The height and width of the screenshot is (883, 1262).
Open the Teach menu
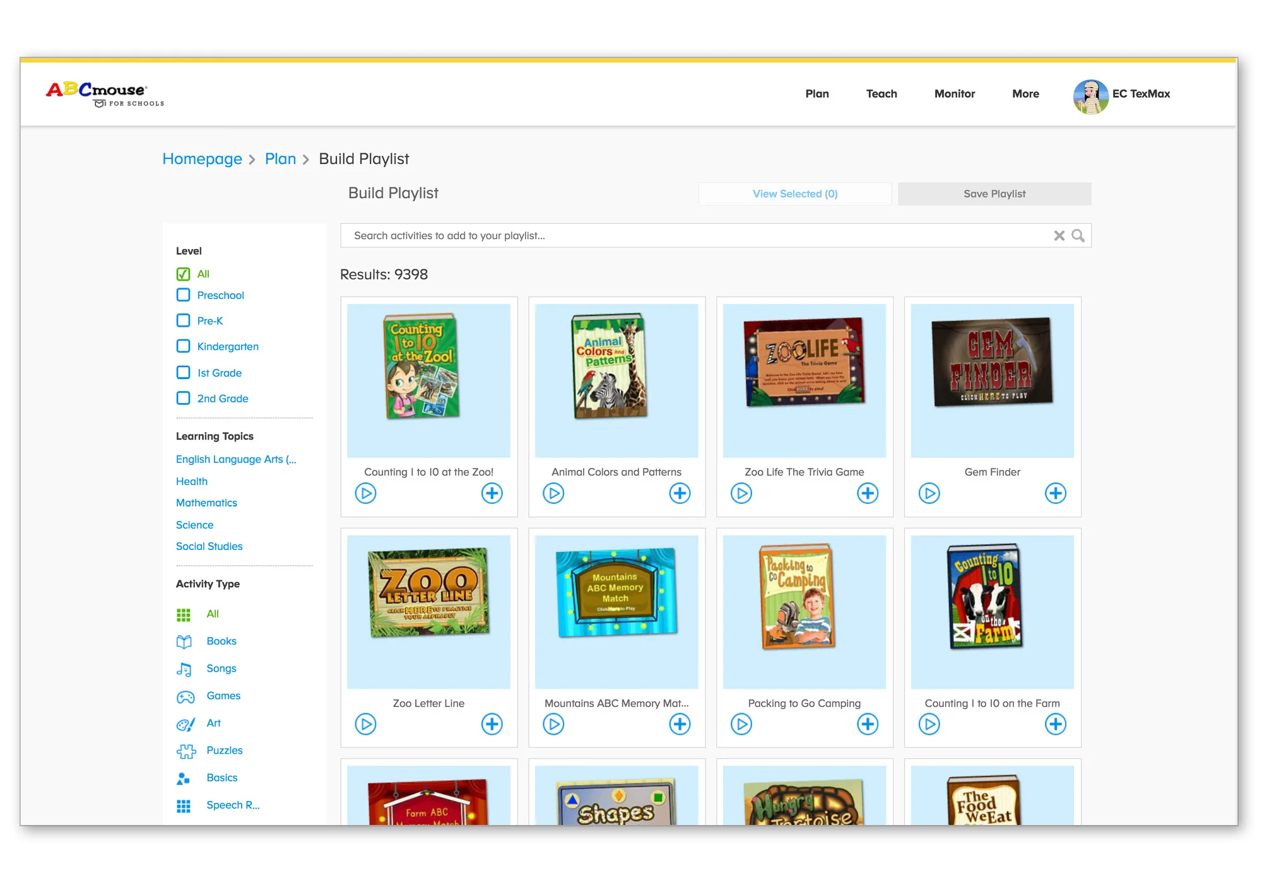click(x=882, y=93)
